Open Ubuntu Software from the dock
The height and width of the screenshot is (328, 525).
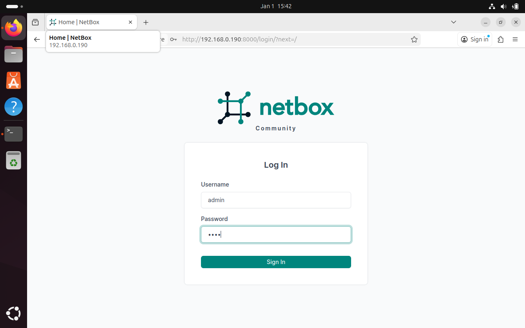[14, 80]
